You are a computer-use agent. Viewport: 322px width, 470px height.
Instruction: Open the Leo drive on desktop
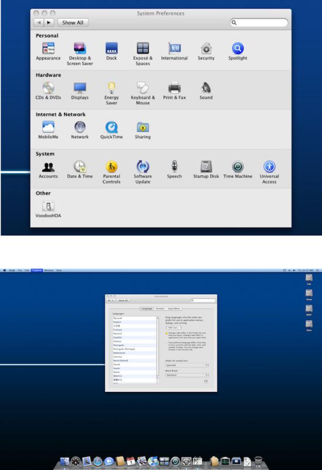pyautogui.click(x=309, y=279)
